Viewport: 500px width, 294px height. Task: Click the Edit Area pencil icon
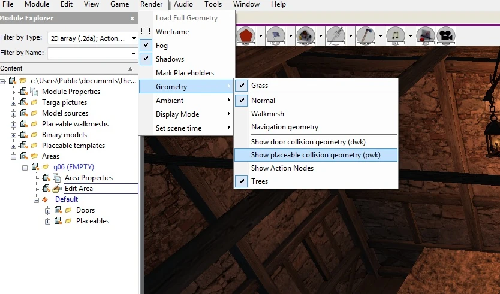57,189
